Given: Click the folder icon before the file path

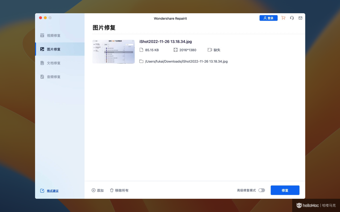Looking at the screenshot, I should (x=141, y=61).
